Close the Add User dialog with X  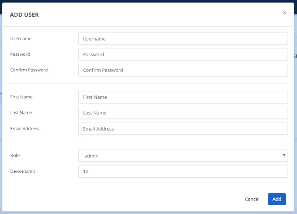285,13
